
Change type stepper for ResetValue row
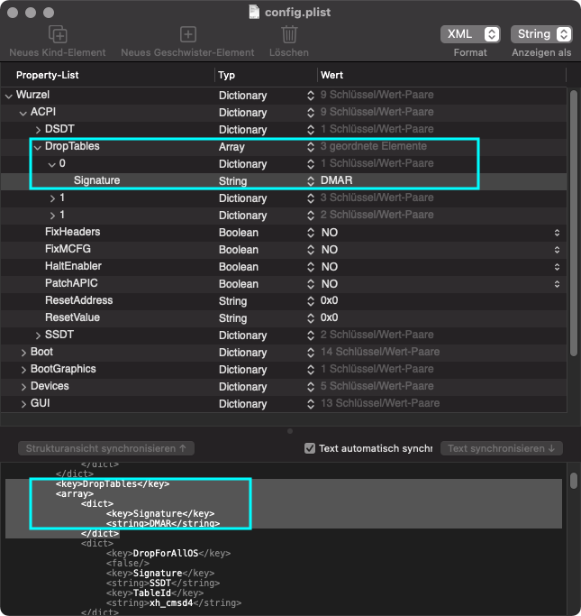[x=311, y=318]
